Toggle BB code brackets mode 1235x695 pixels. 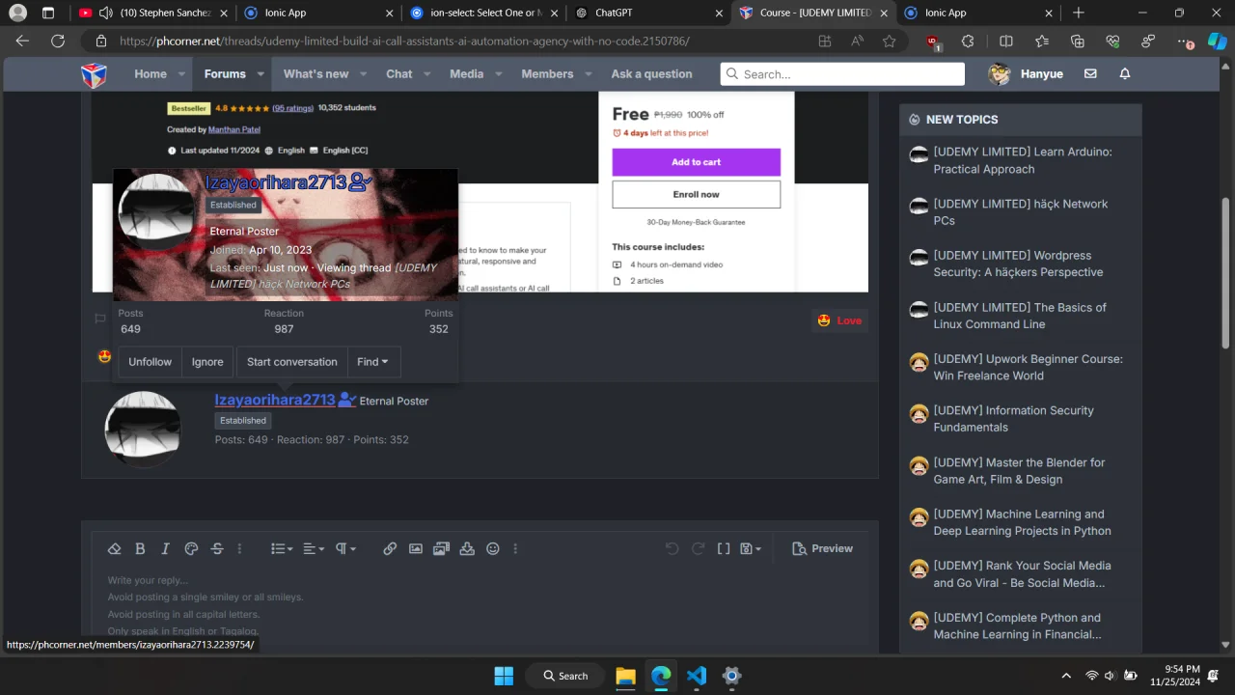coord(724,548)
